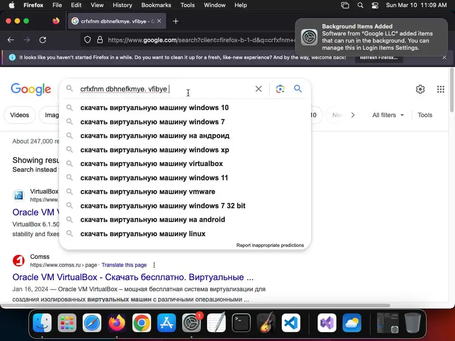Choose suggestion ending на андроид

point(185,136)
